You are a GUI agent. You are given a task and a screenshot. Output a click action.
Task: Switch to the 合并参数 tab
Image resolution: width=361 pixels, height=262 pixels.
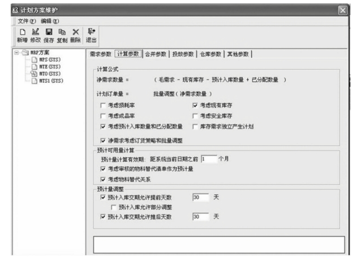coord(156,54)
